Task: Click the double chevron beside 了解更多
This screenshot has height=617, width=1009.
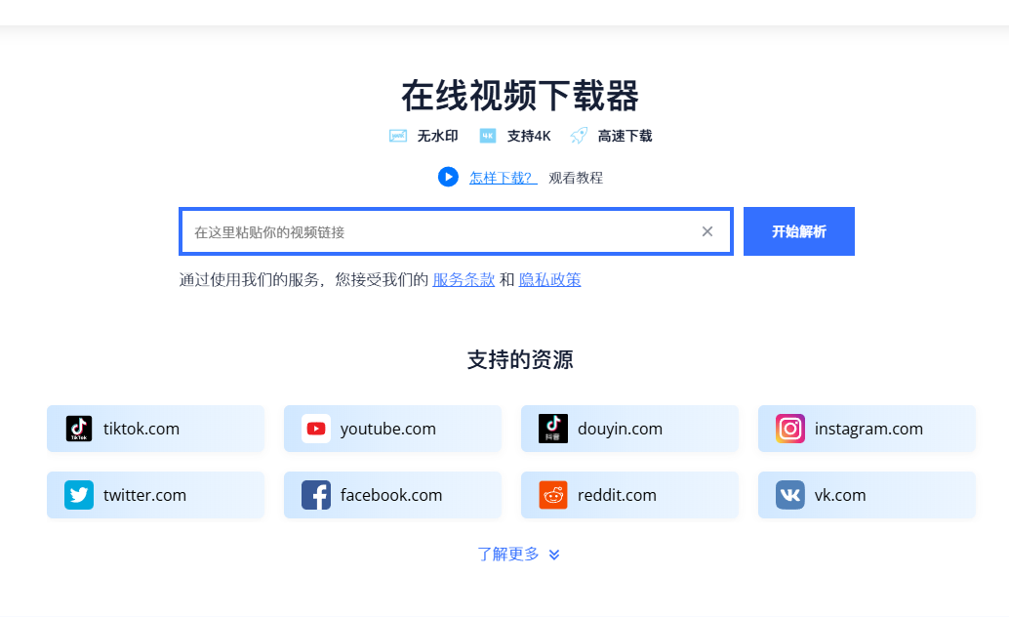Action: (554, 555)
